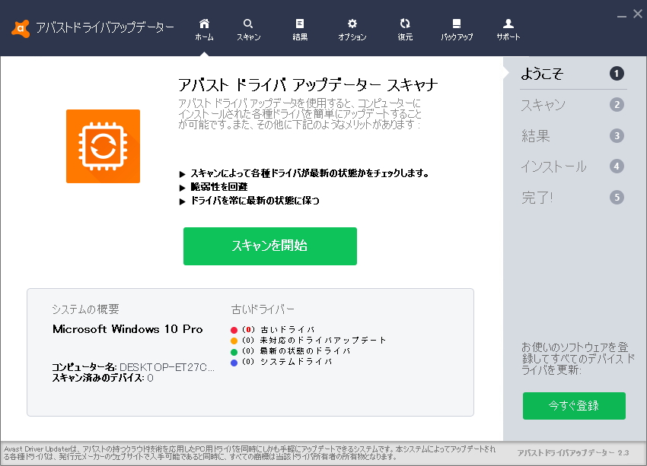
Task: Click the green 最新の状態のドライバ dot
Action: (234, 351)
